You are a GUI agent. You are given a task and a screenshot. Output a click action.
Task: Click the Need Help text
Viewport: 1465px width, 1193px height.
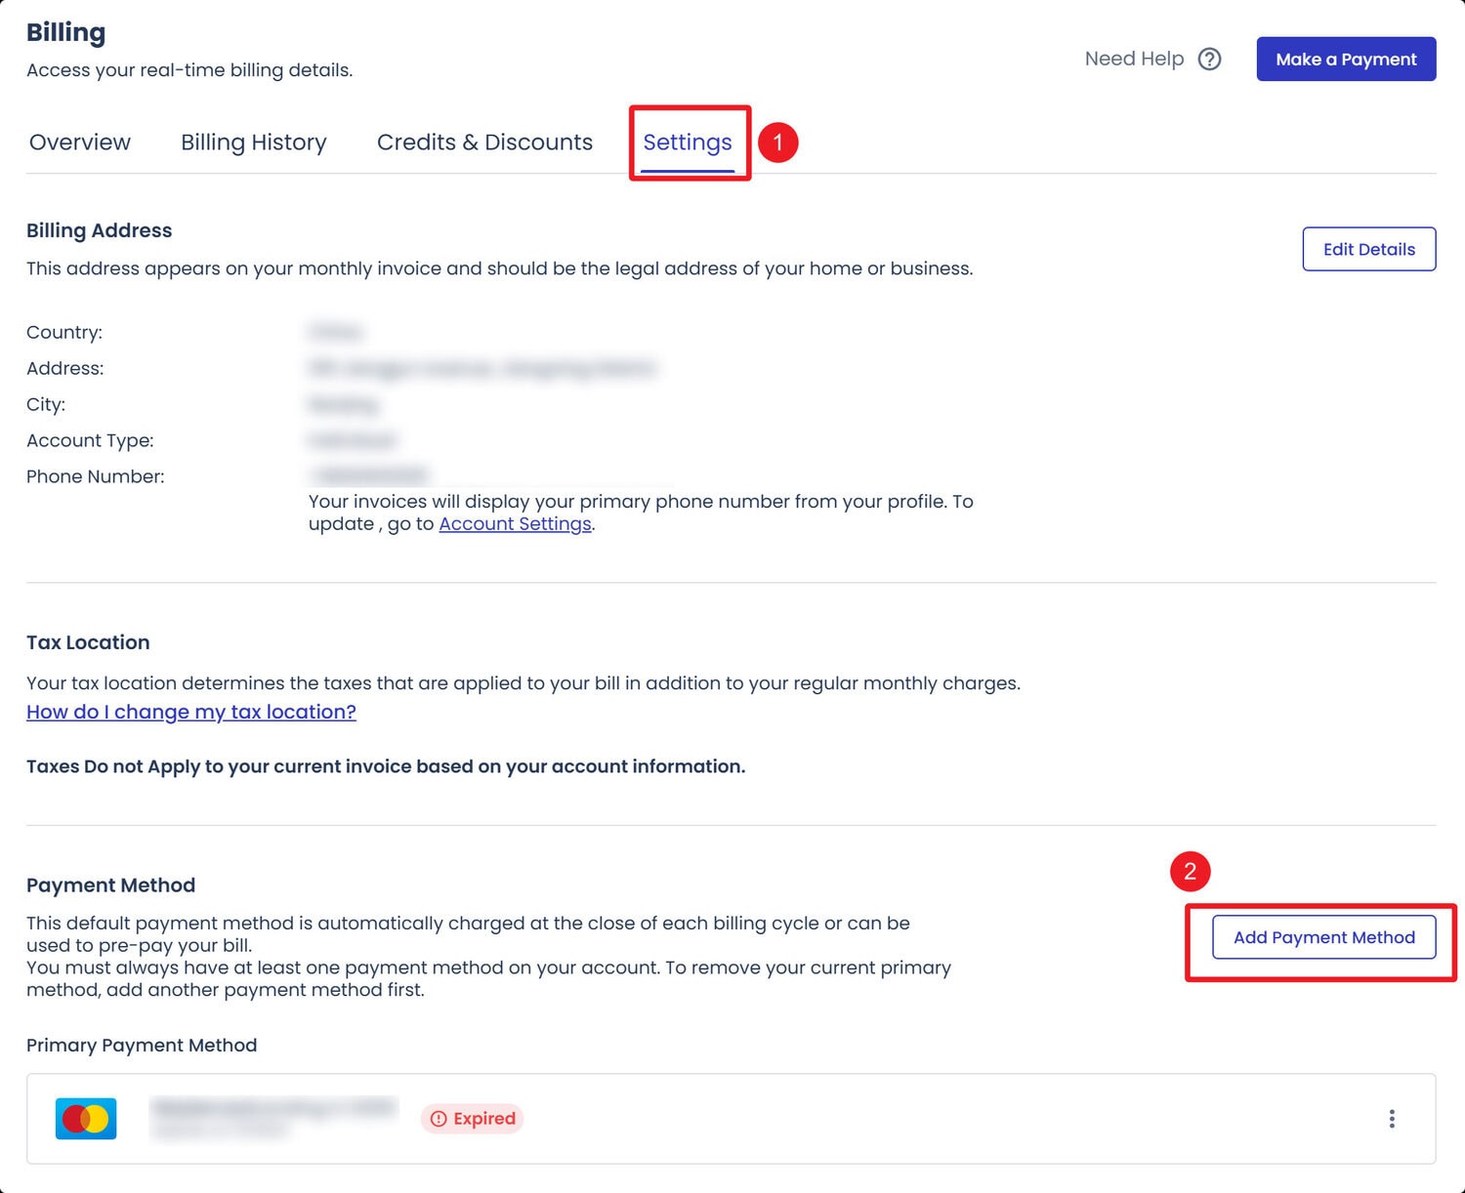[x=1134, y=60]
